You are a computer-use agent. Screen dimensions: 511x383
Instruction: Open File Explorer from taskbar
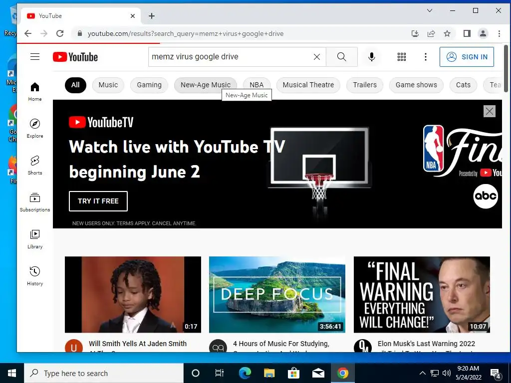[269, 373]
